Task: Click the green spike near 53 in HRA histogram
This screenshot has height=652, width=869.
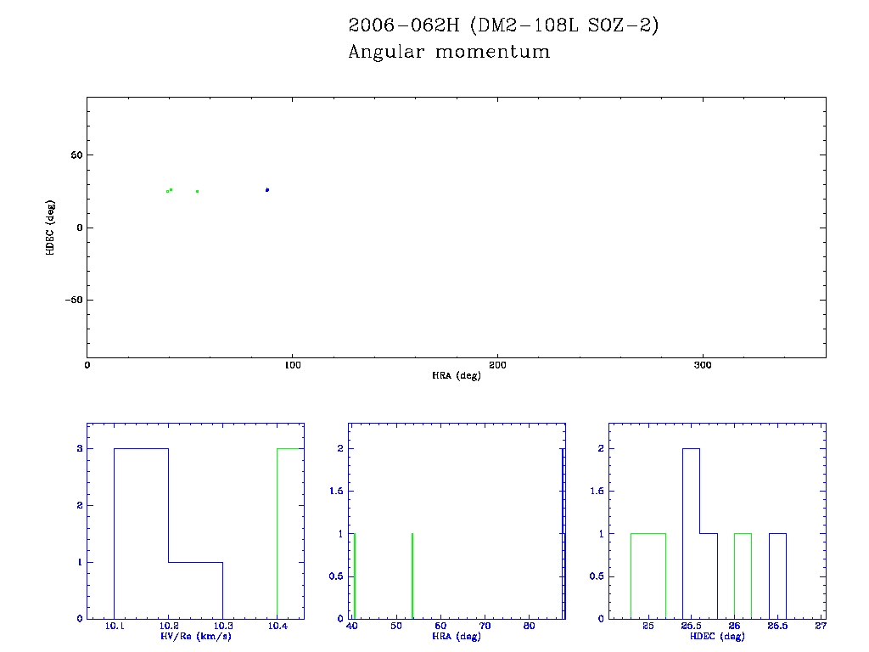Action: [412, 576]
